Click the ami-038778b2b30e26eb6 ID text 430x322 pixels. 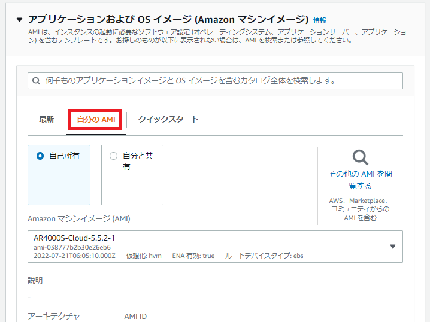coord(72,247)
